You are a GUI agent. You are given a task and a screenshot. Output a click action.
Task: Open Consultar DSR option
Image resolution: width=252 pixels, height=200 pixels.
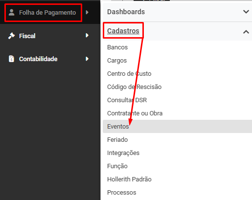[x=127, y=100]
